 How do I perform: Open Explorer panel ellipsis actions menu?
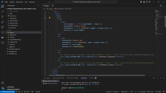pos(39,6)
